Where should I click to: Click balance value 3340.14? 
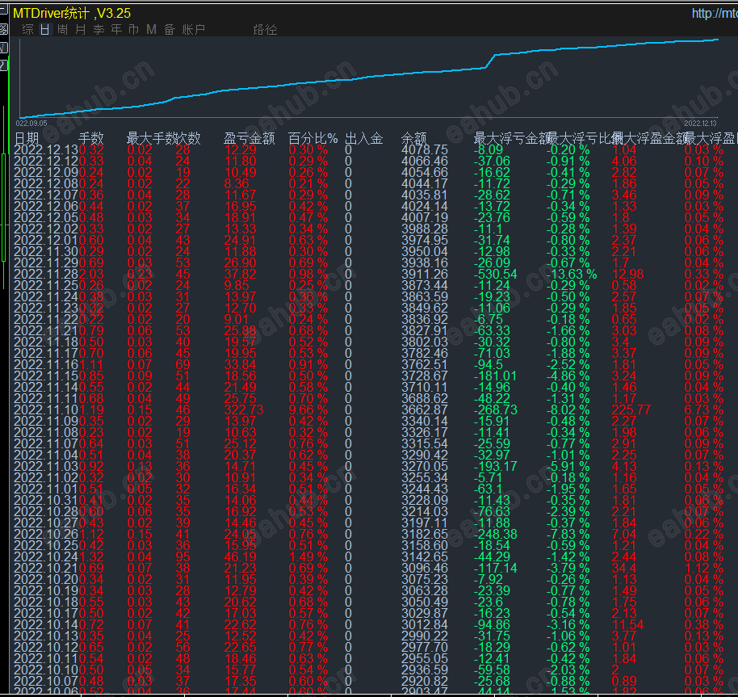click(x=425, y=422)
